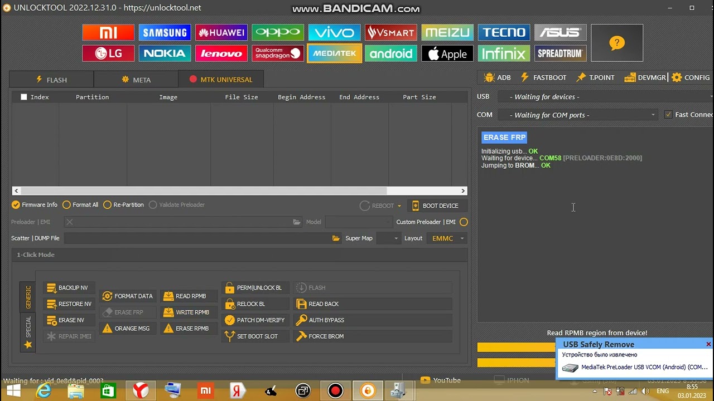Select the LG brand logo

click(108, 53)
